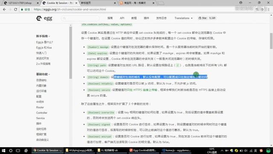273x154 pixels.
Task: Open the 定时任务 sidebar link
Action: pyautogui.click(x=41, y=129)
